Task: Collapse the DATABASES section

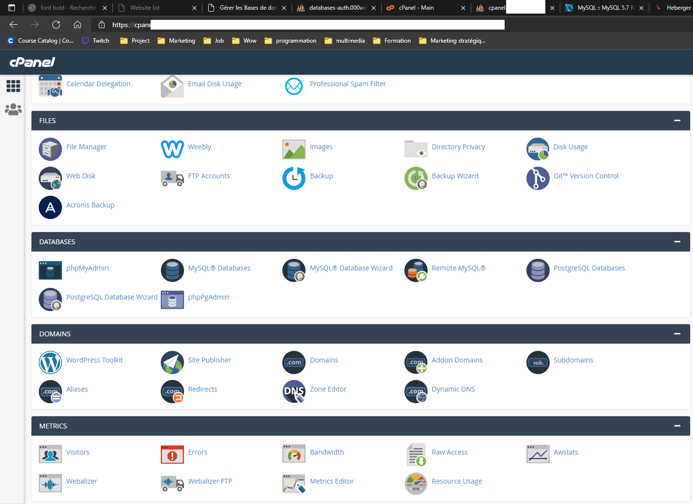Action: 677,242
